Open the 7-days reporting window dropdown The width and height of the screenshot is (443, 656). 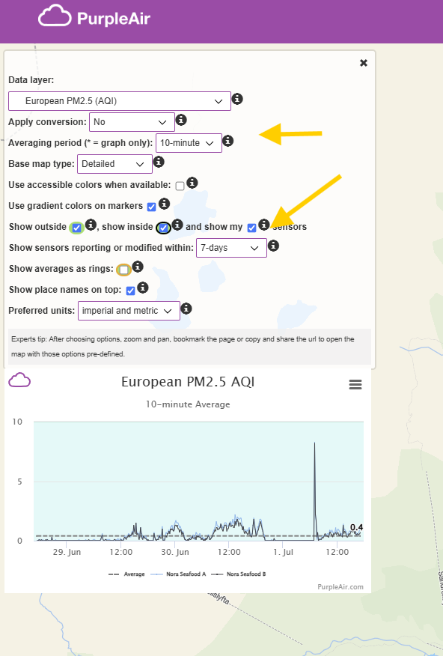[x=231, y=248]
